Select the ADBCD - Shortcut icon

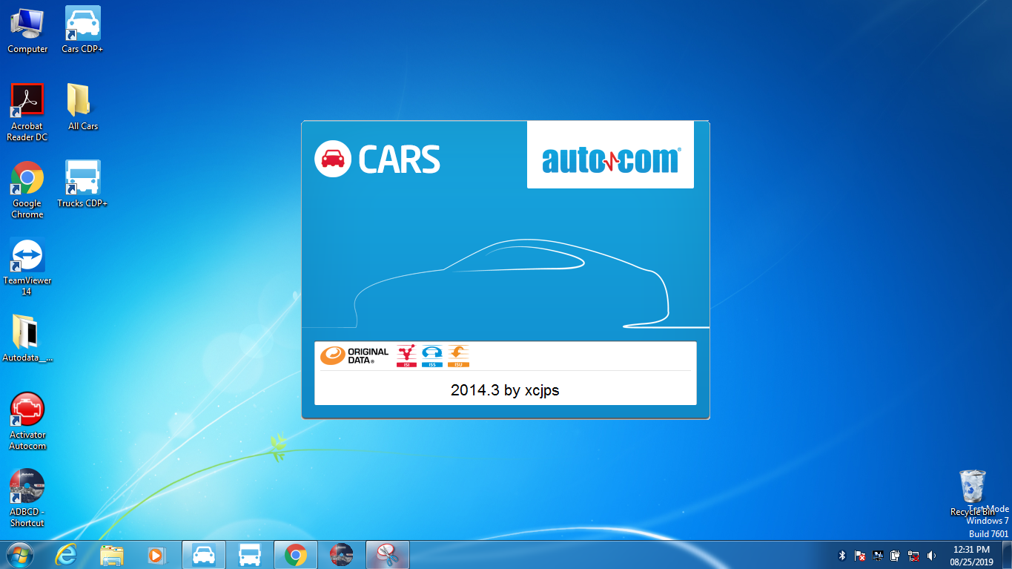pos(27,499)
